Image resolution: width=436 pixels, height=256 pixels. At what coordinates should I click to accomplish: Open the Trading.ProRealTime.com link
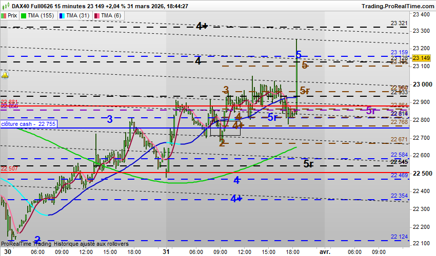click(398, 6)
